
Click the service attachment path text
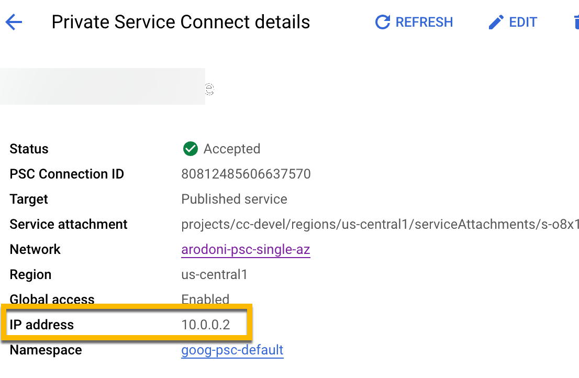coord(366,224)
